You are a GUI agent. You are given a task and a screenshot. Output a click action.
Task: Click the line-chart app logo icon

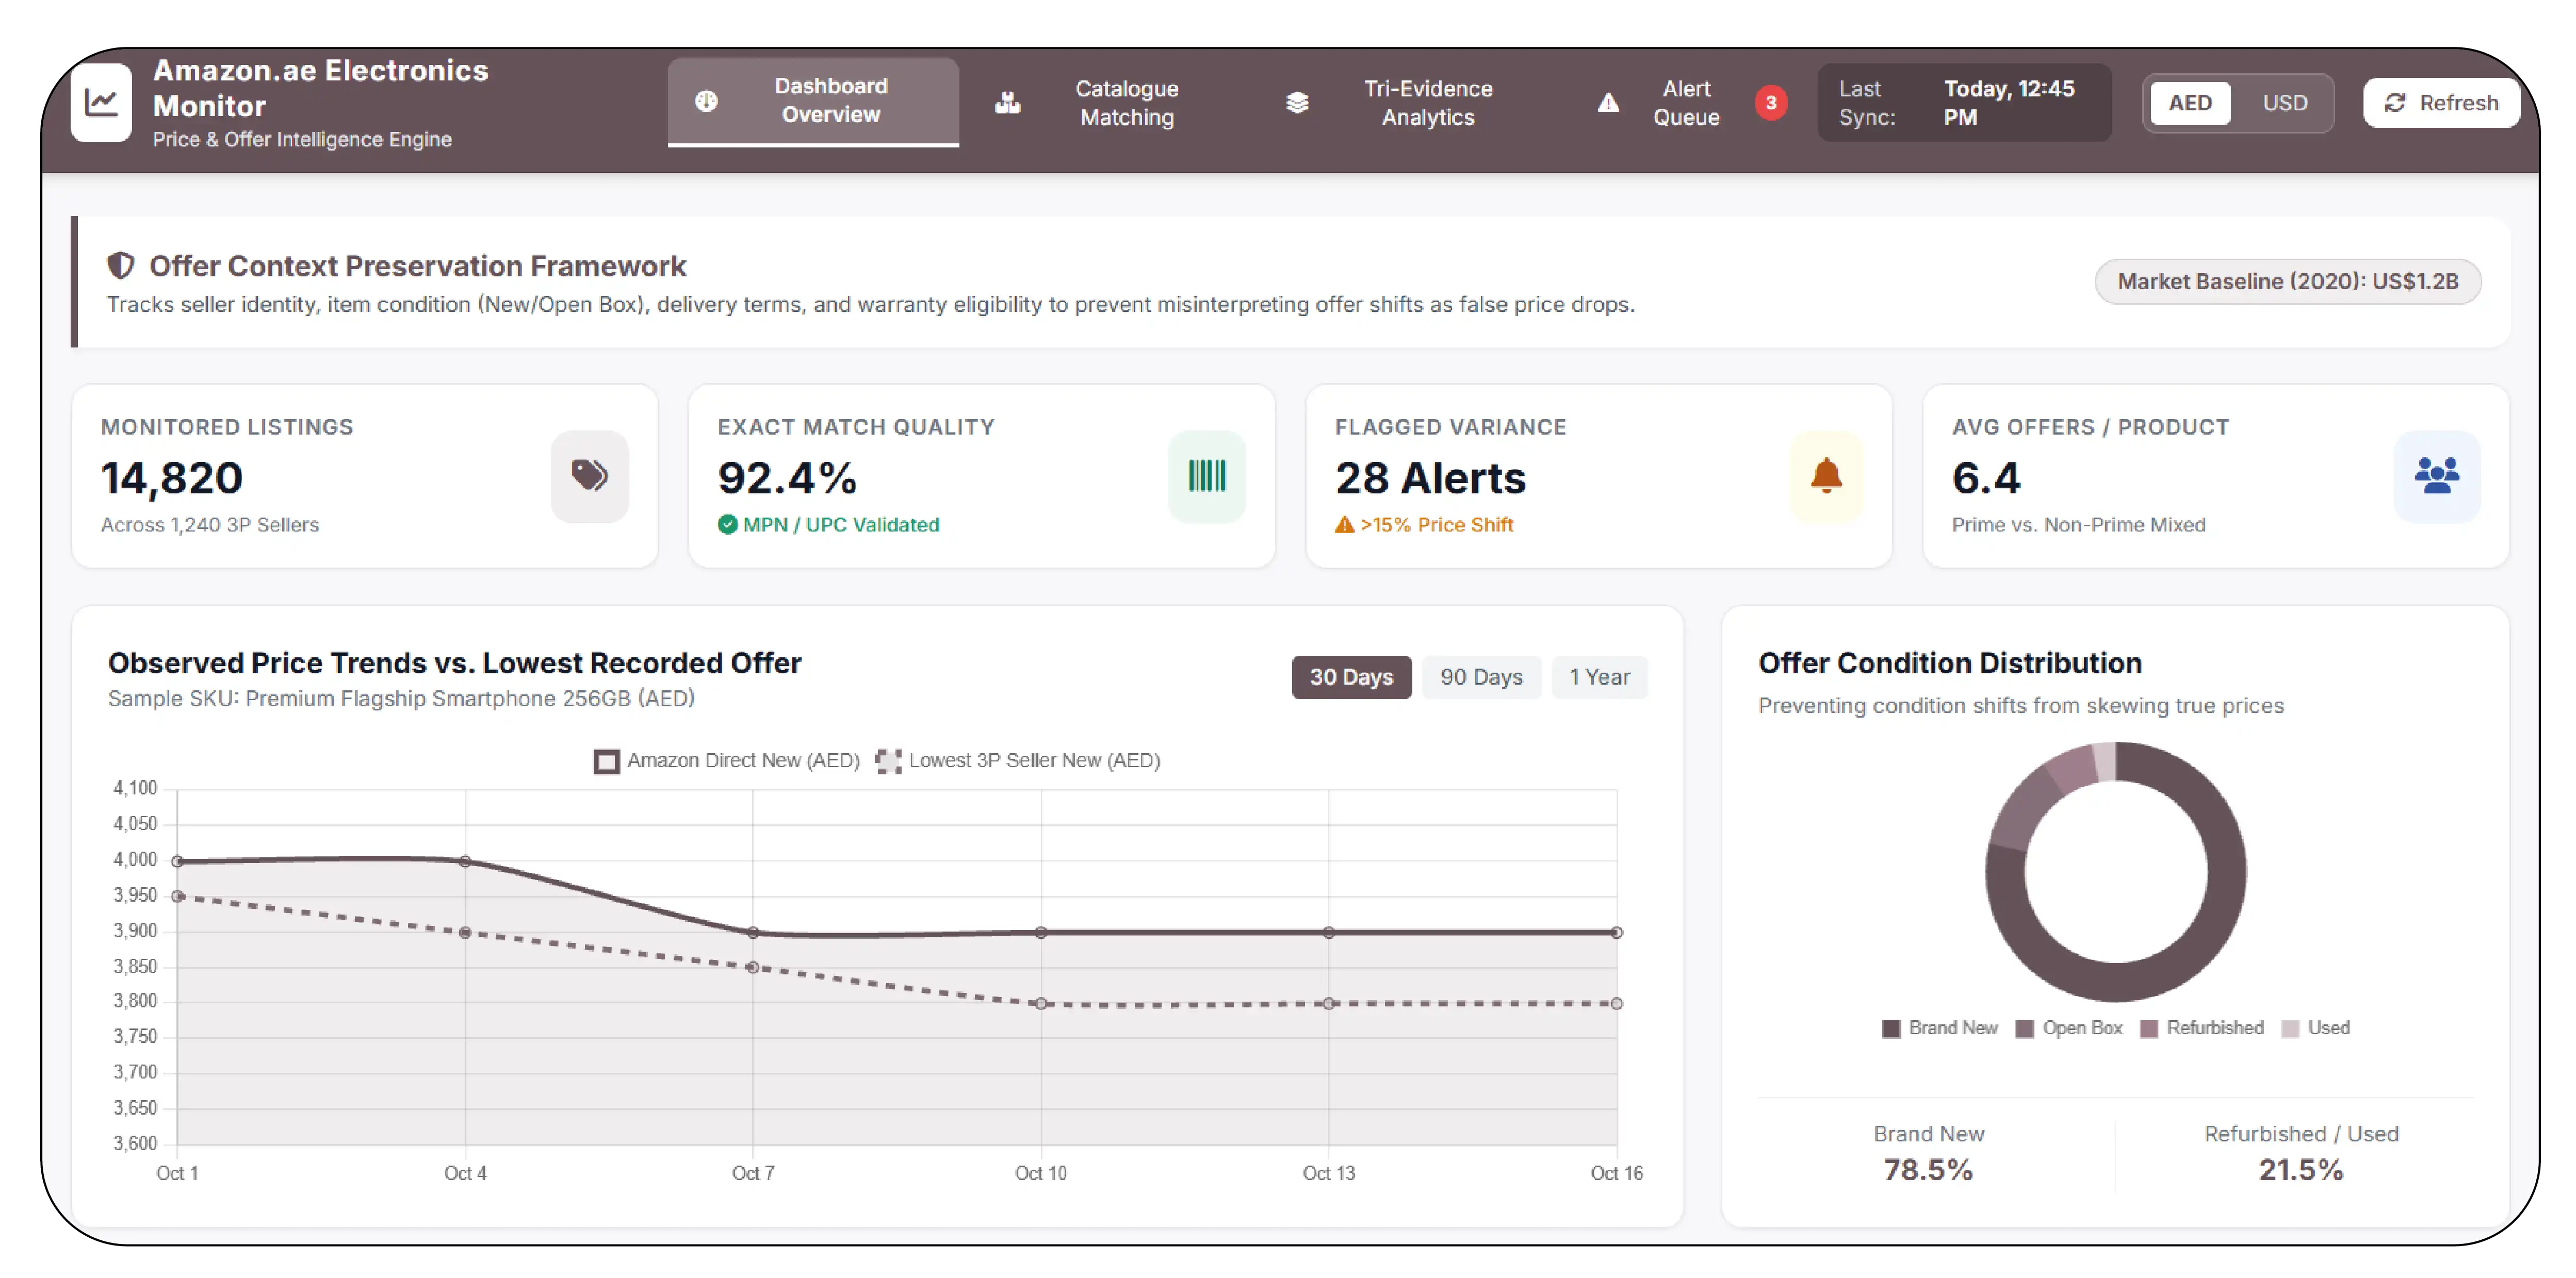click(x=101, y=102)
